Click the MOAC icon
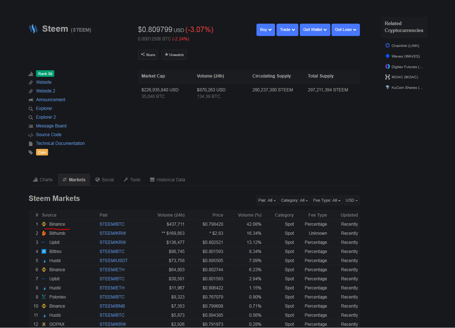The image size is (455, 328). [388, 77]
